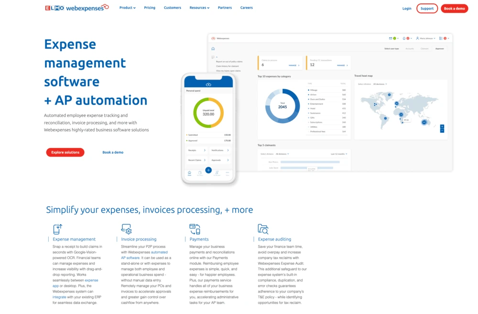
Task: Click the Invoice processing gear icon
Action: click(126, 229)
